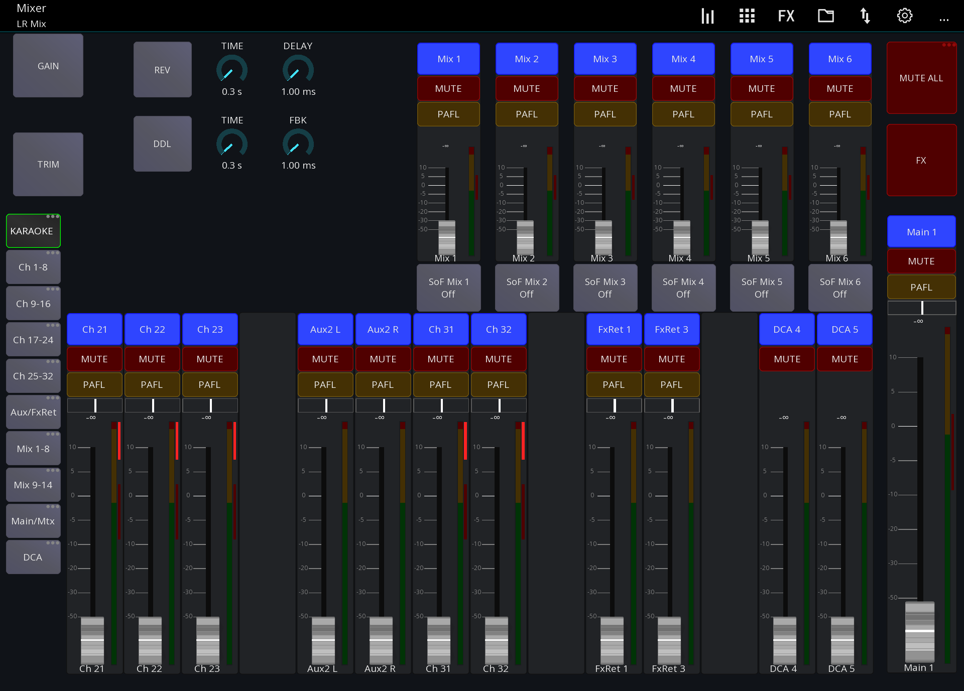Image resolution: width=964 pixels, height=691 pixels.
Task: Enable PAFL on channel Ch 22
Action: coord(152,384)
